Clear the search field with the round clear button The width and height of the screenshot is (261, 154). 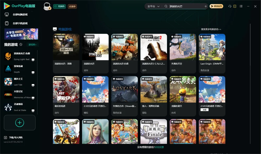point(206,7)
